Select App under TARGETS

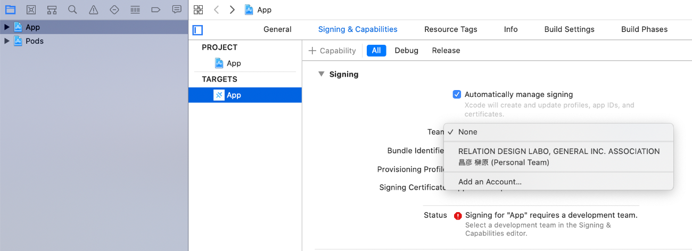(x=245, y=95)
